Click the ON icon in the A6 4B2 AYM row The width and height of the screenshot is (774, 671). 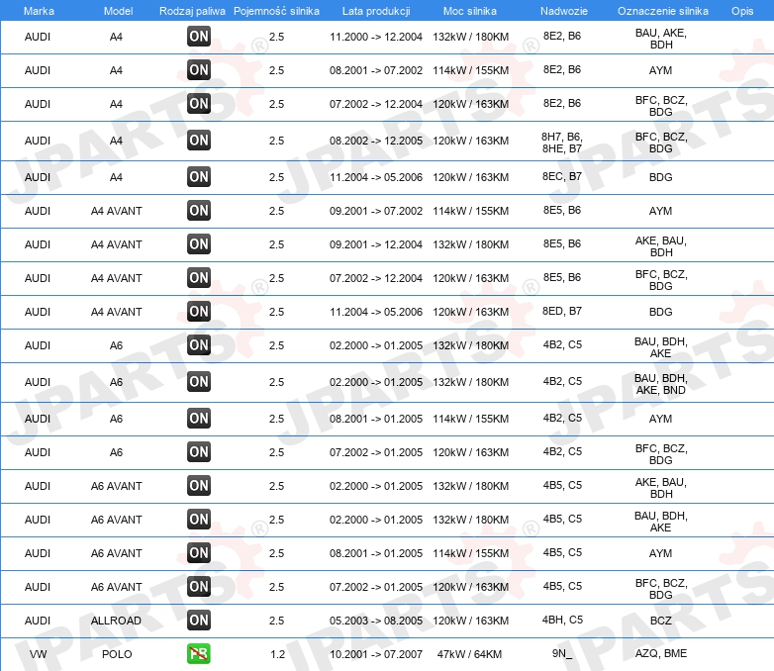[x=199, y=418]
